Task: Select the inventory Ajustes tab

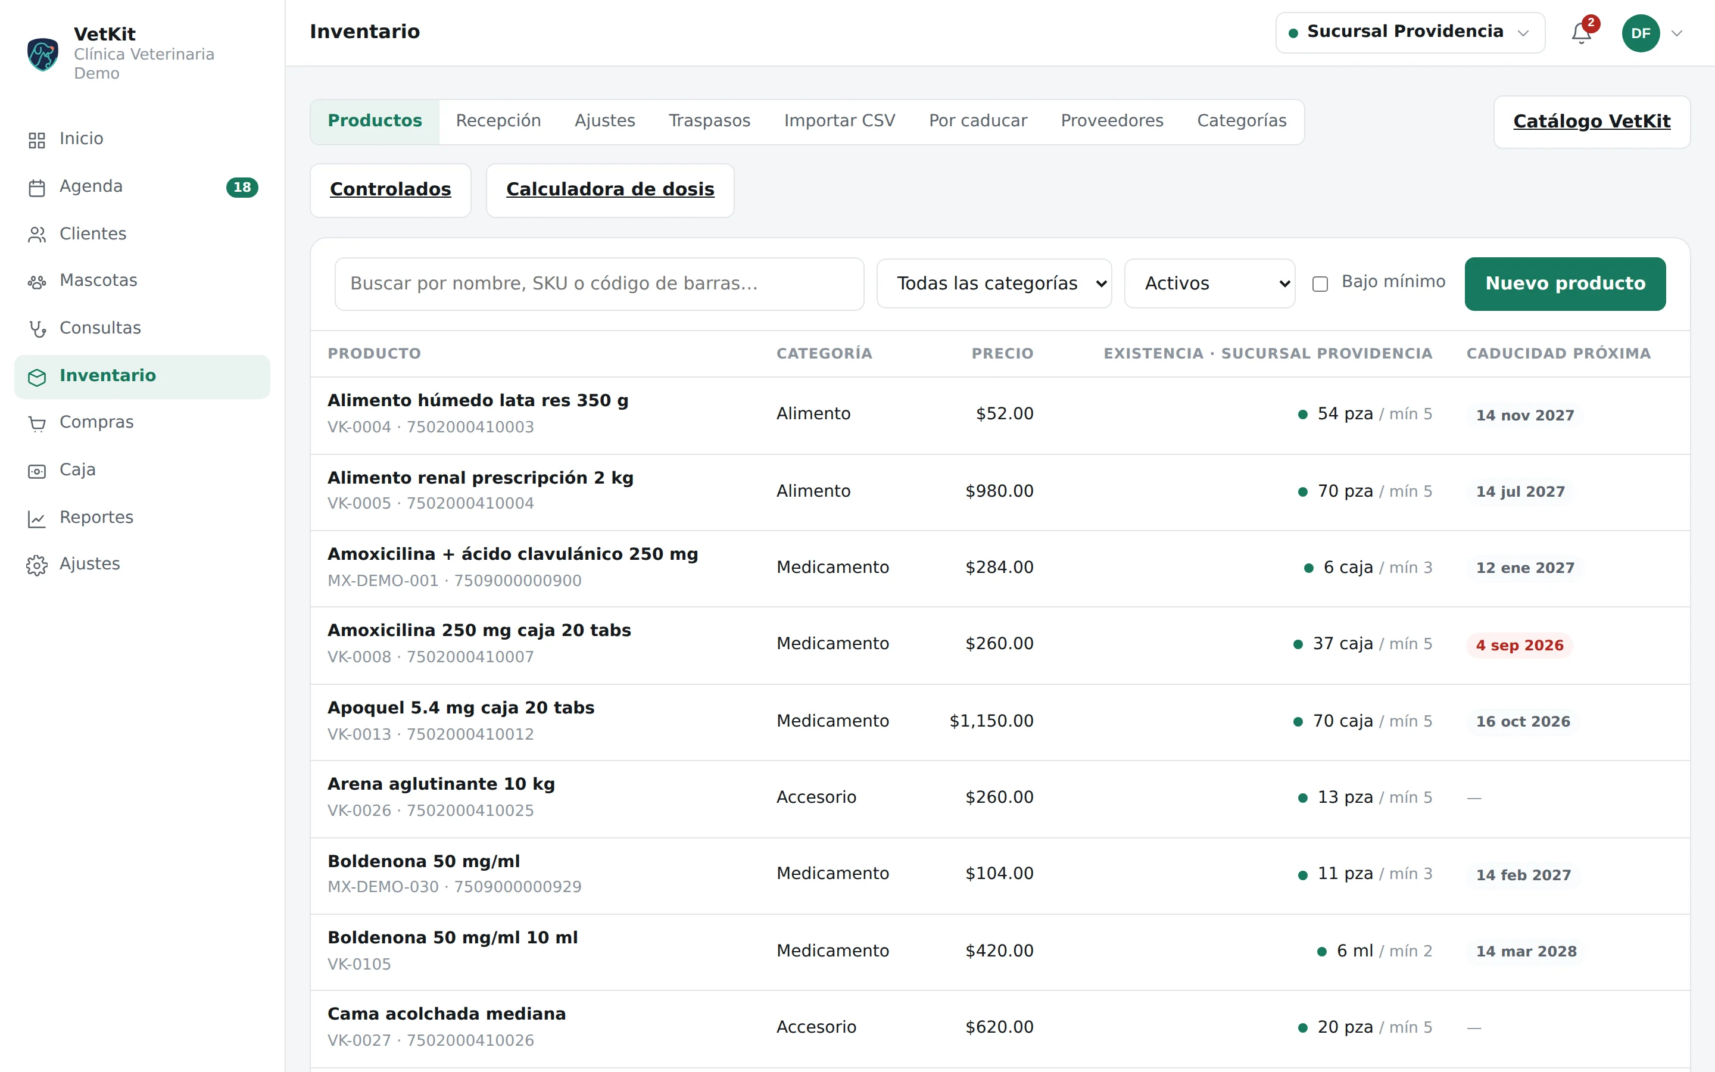Action: coord(604,121)
